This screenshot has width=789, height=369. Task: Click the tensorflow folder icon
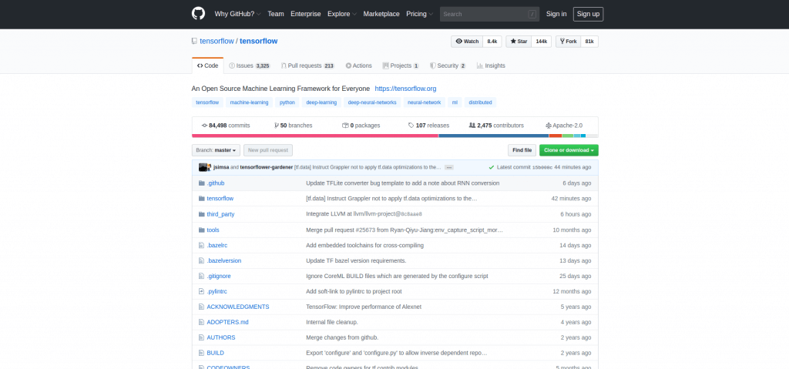coord(202,198)
